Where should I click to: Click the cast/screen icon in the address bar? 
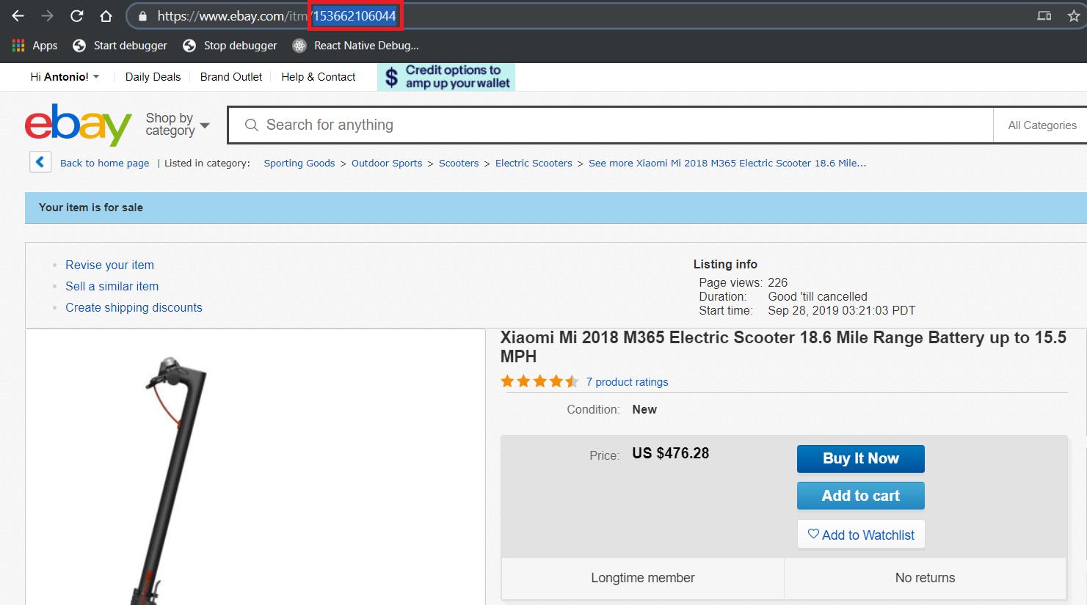1044,15
